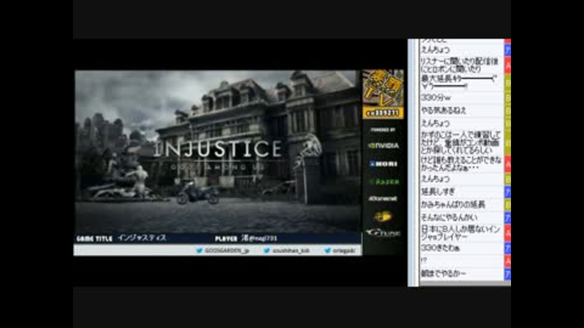This screenshot has height=328, width=584.
Task: Click Twitter bird beside the middle handle
Action: click(x=266, y=251)
